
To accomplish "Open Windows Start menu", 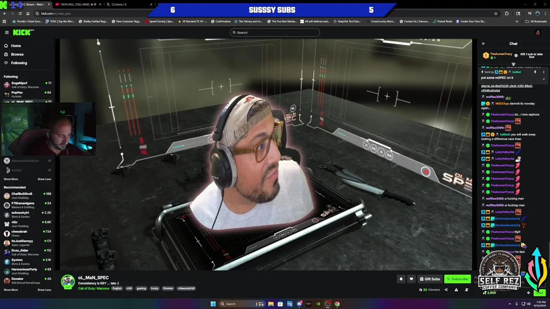I will tap(213, 304).
